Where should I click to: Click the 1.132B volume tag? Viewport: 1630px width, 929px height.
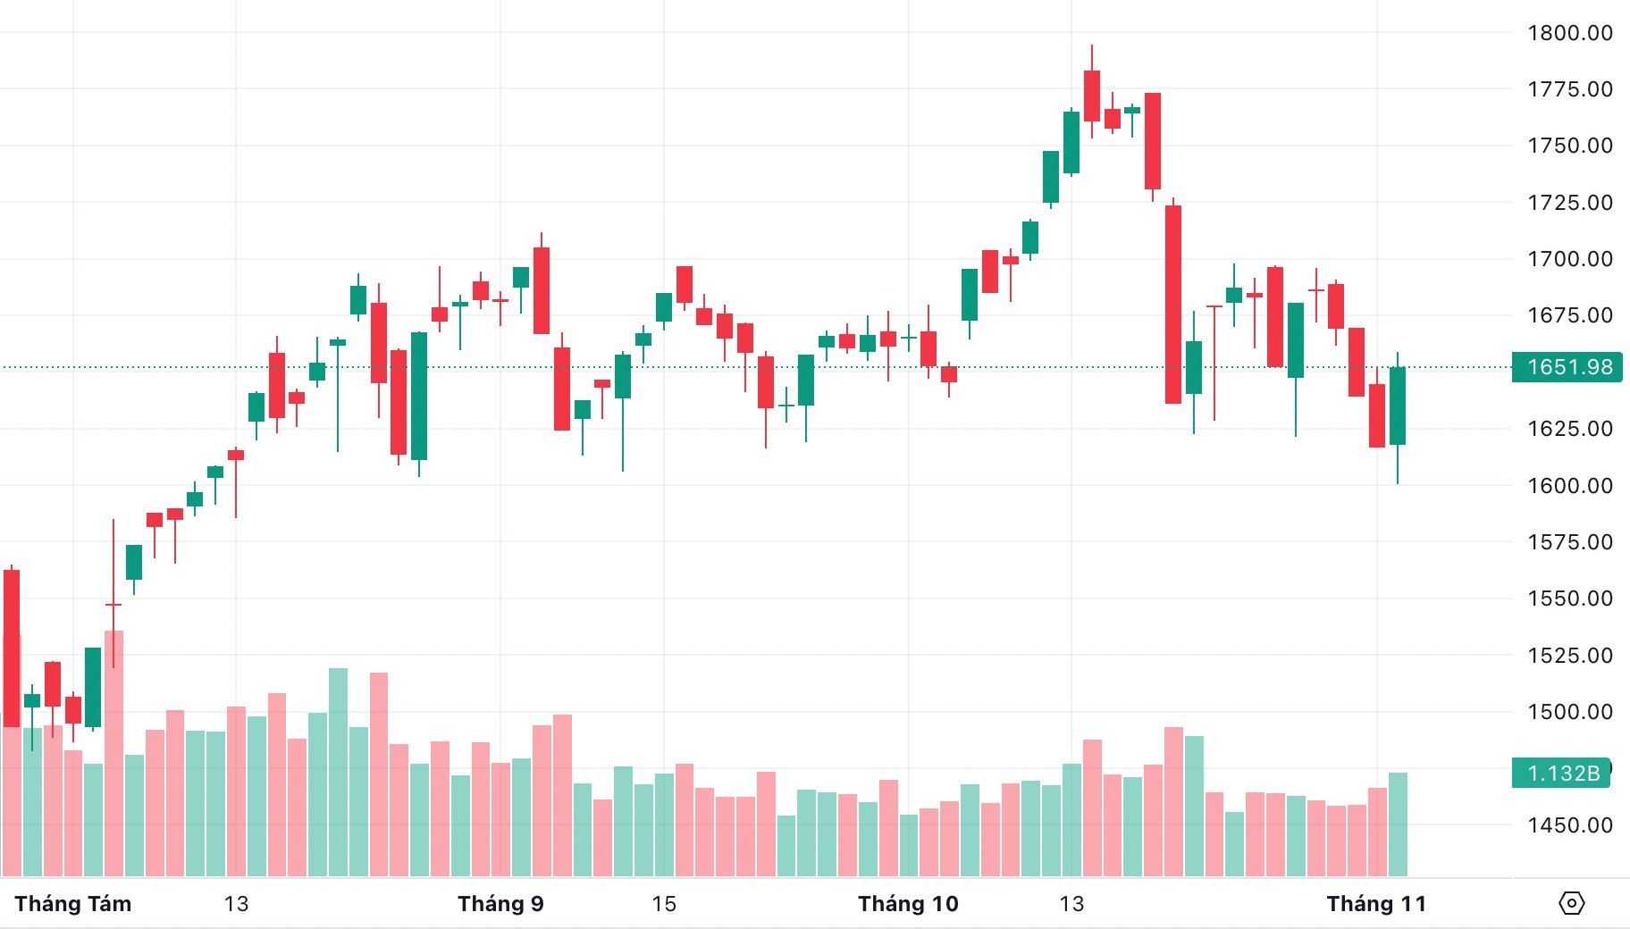pyautogui.click(x=1562, y=773)
